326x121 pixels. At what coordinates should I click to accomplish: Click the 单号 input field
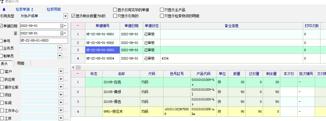tap(44, 41)
